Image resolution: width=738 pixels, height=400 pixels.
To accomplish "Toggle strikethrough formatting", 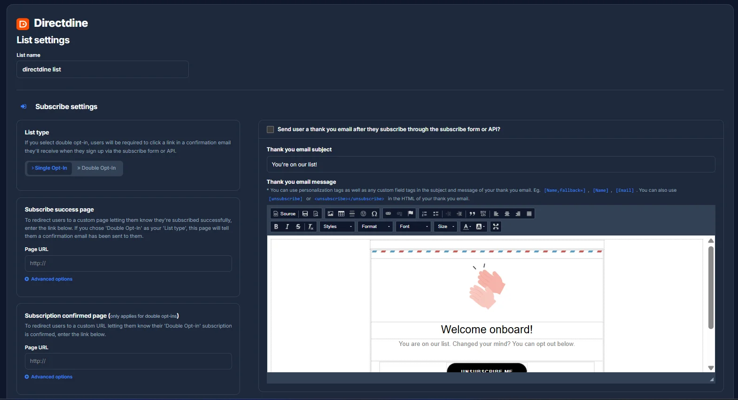I will point(298,227).
